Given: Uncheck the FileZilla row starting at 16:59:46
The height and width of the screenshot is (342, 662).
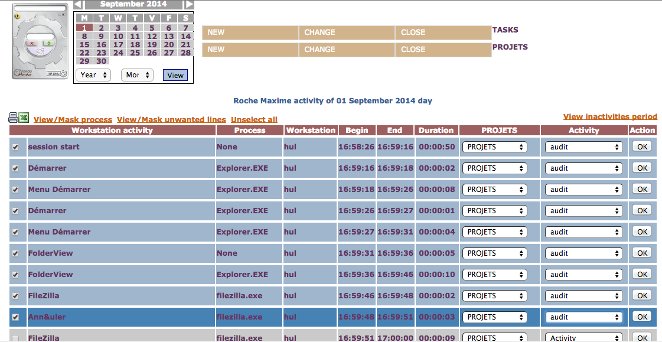Looking at the screenshot, I should coord(15,296).
